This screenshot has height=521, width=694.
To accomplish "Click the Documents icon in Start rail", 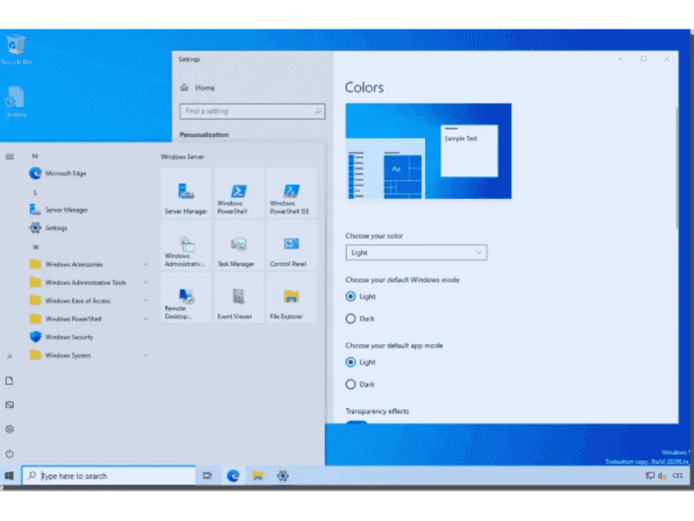I will [x=10, y=380].
